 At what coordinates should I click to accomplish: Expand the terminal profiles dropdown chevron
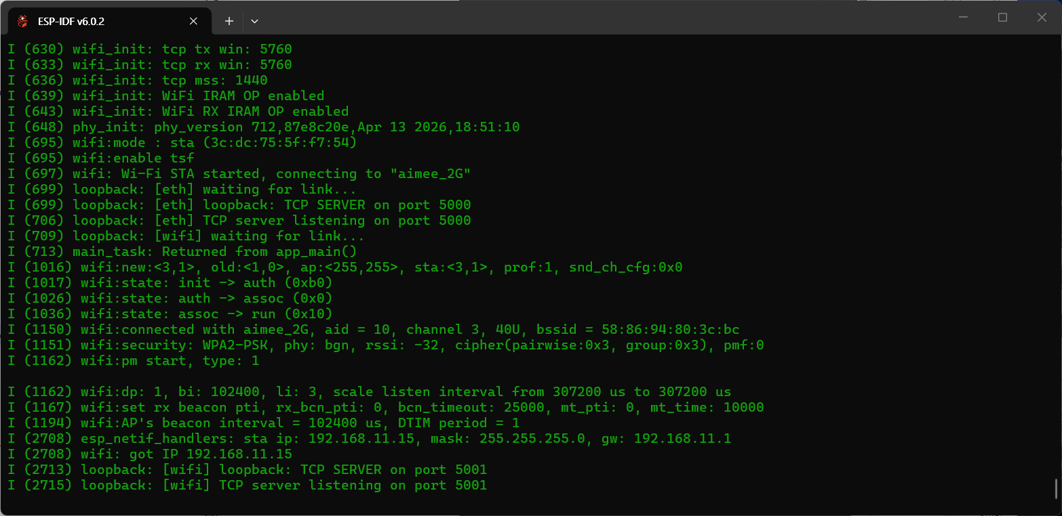(254, 21)
